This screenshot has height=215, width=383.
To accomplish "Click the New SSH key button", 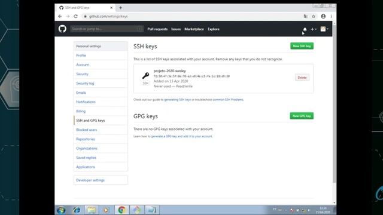I will coord(302,46).
